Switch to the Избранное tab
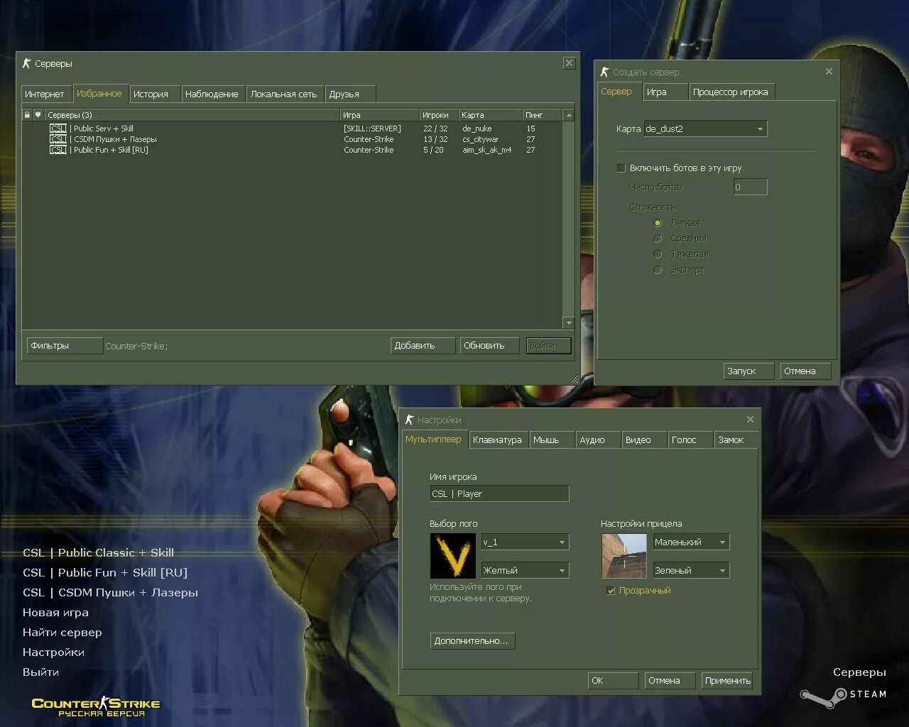Screen dimensions: 909x727 point(99,93)
